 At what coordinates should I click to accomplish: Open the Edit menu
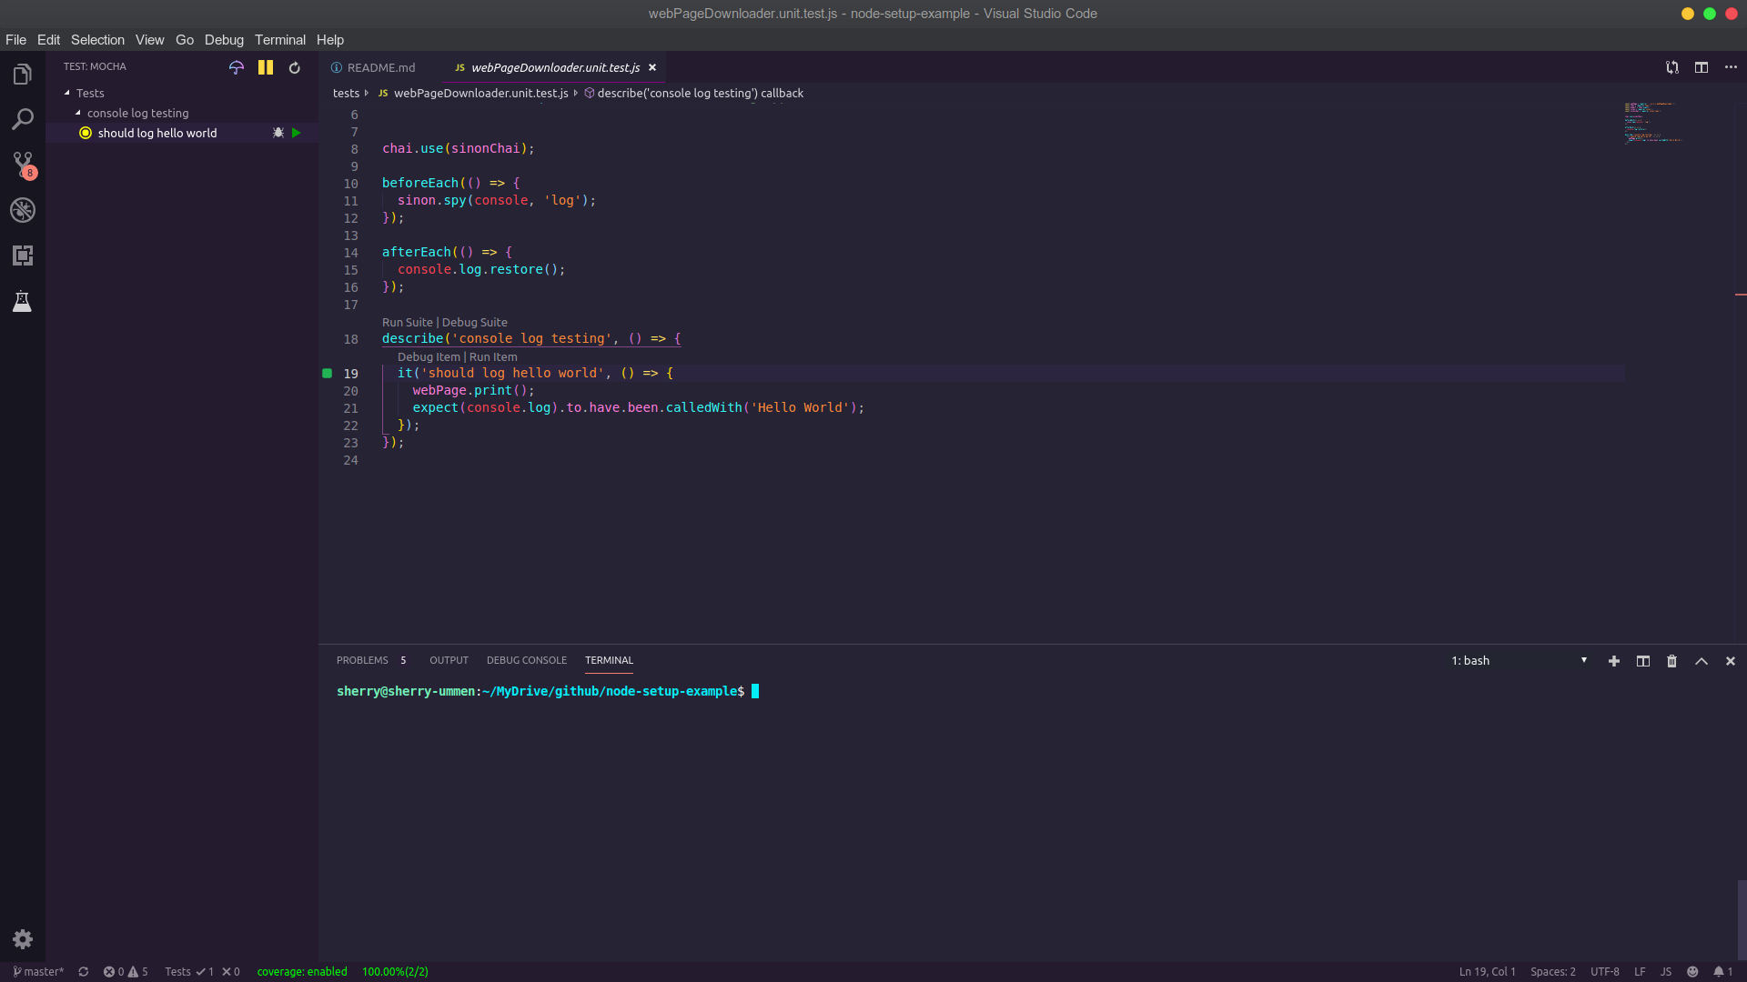tap(48, 40)
